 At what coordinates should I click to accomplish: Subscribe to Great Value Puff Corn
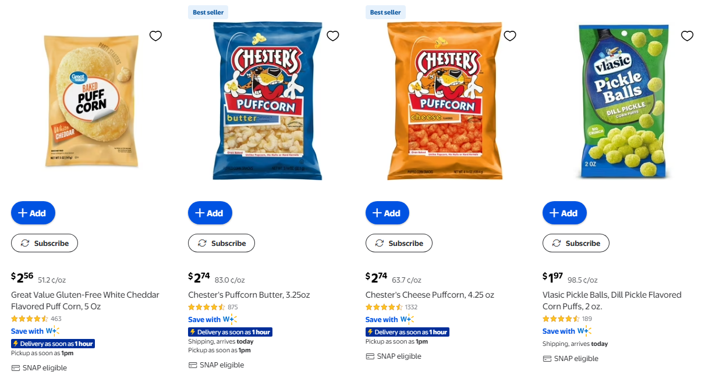tap(44, 243)
